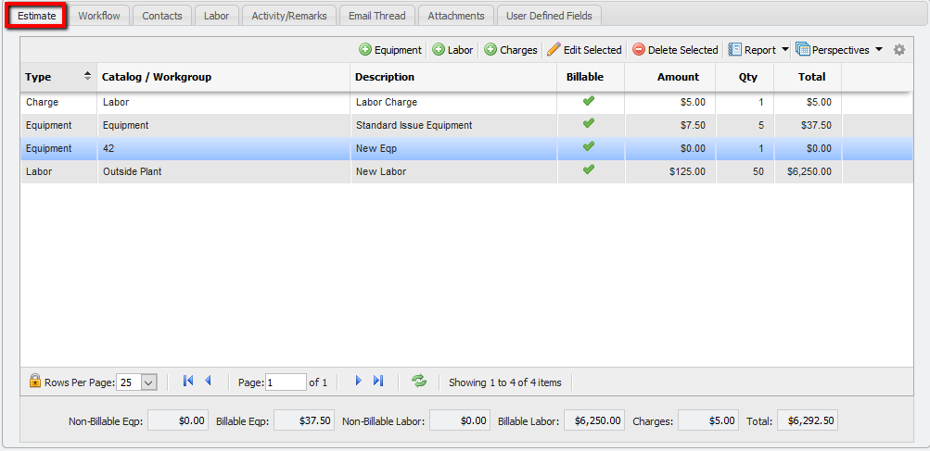Toggle the rows-per-page lock icon
This screenshot has height=451, width=930.
click(x=35, y=381)
